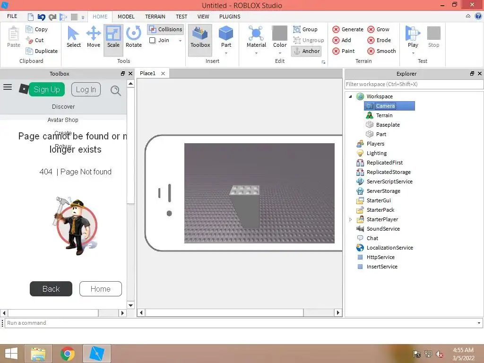Screen dimensions: 484x363
Task: Click in the Run a command bar
Action: [241, 323]
